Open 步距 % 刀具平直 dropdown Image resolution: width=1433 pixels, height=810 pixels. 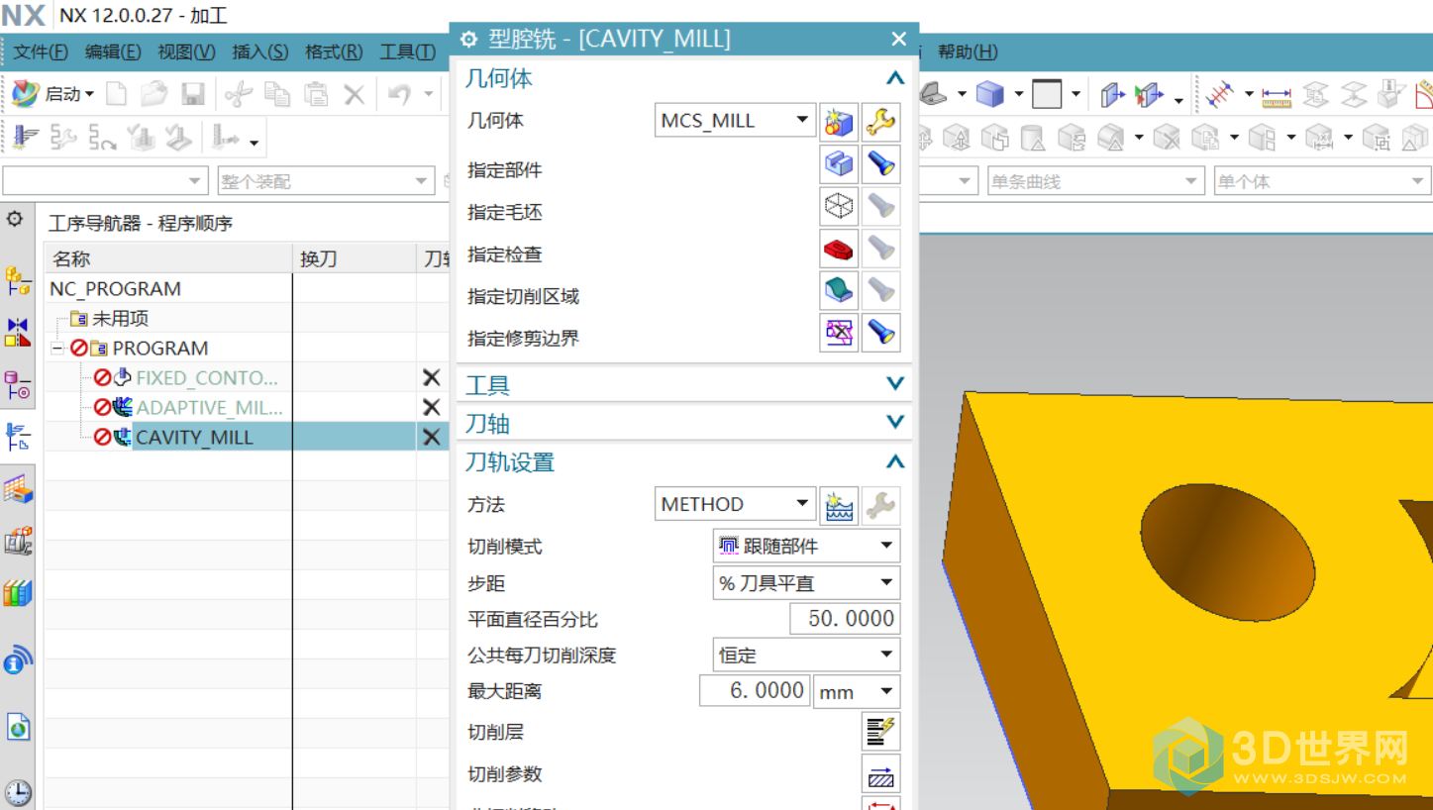806,583
